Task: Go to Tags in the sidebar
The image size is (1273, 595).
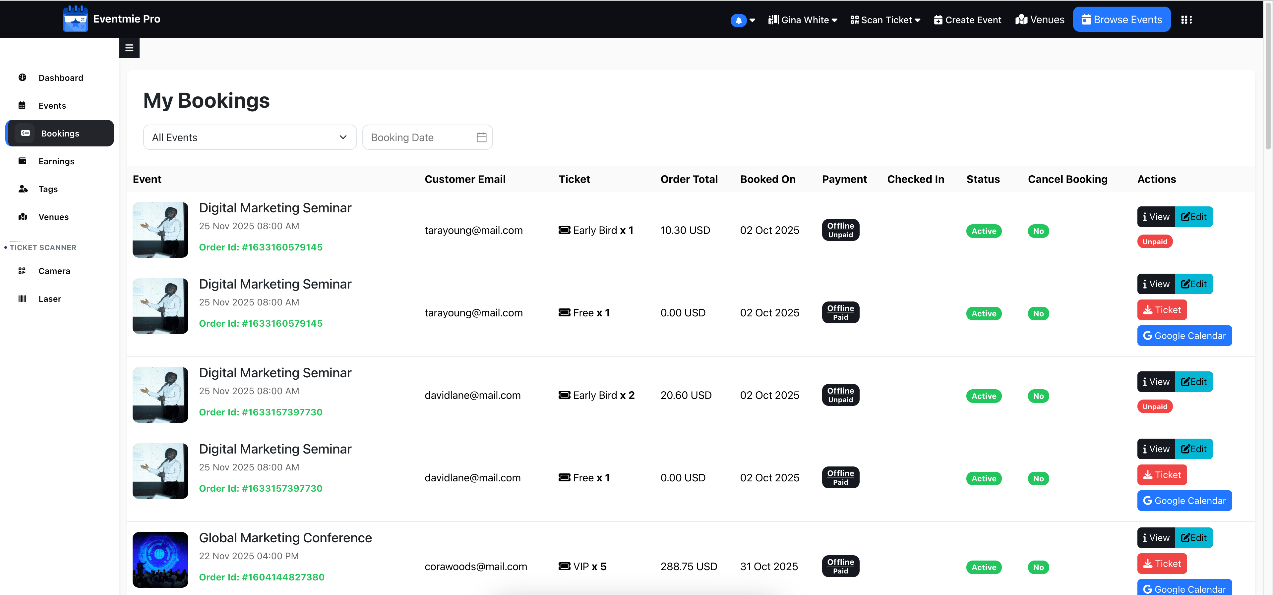Action: pyautogui.click(x=48, y=189)
